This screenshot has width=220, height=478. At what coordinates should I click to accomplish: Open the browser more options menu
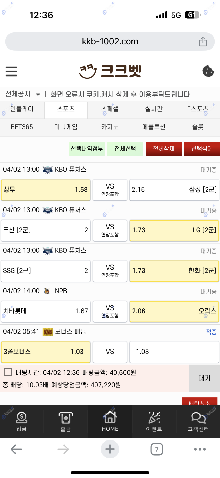click(x=200, y=449)
